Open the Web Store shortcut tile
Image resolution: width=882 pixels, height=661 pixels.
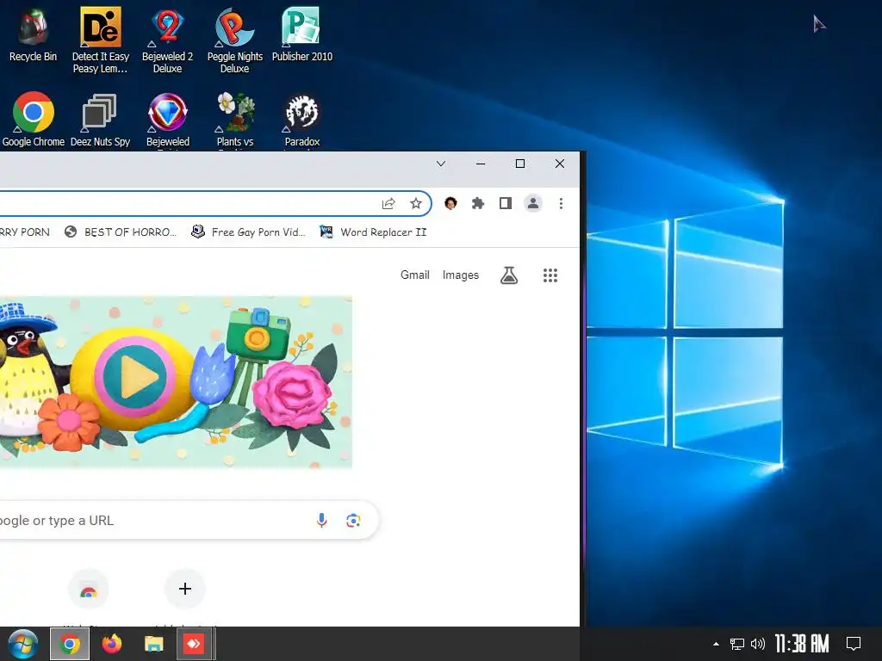point(89,590)
